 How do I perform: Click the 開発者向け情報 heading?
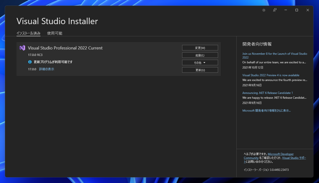pos(257,44)
